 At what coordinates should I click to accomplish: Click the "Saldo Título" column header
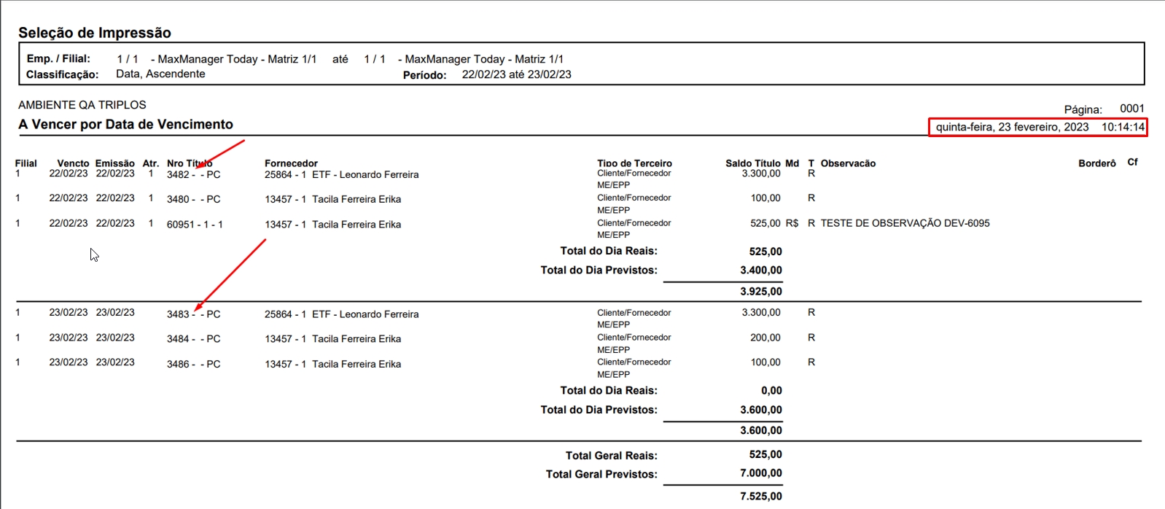[753, 163]
